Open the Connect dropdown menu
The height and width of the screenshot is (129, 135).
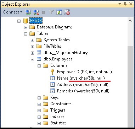click(x=12, y=12)
